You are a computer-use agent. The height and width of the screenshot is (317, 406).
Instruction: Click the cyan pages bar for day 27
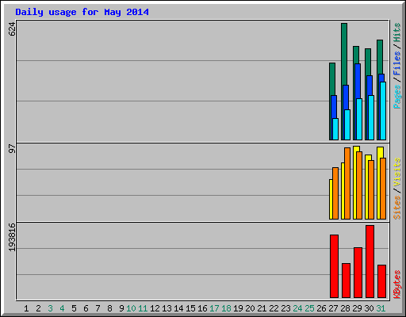335,129
